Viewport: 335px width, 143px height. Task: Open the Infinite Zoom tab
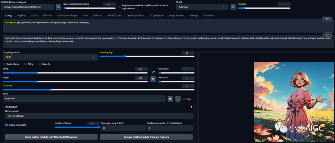114,16
